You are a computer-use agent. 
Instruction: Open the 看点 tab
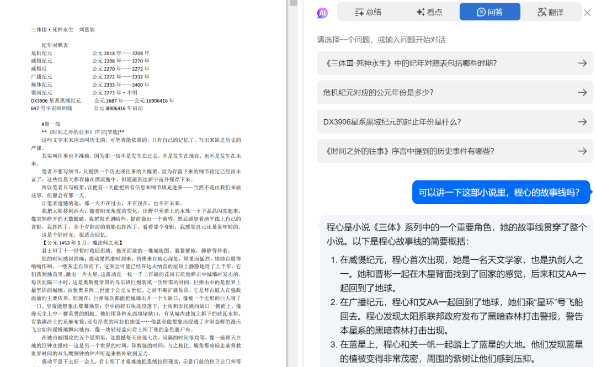(x=429, y=12)
